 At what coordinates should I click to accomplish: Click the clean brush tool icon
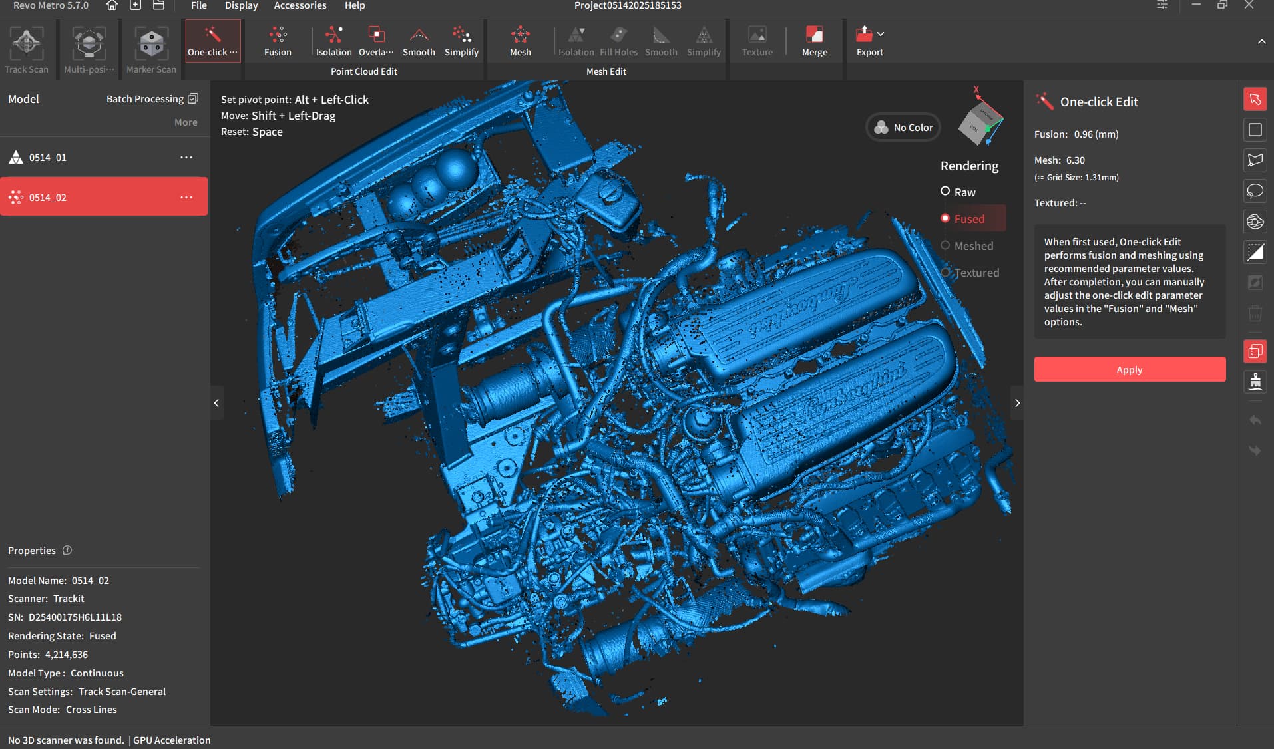point(1255,381)
